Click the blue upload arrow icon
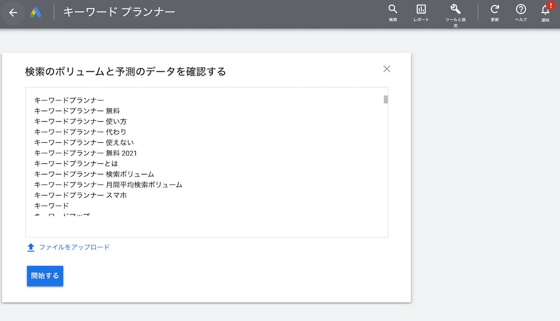The image size is (560, 321). pyautogui.click(x=31, y=247)
